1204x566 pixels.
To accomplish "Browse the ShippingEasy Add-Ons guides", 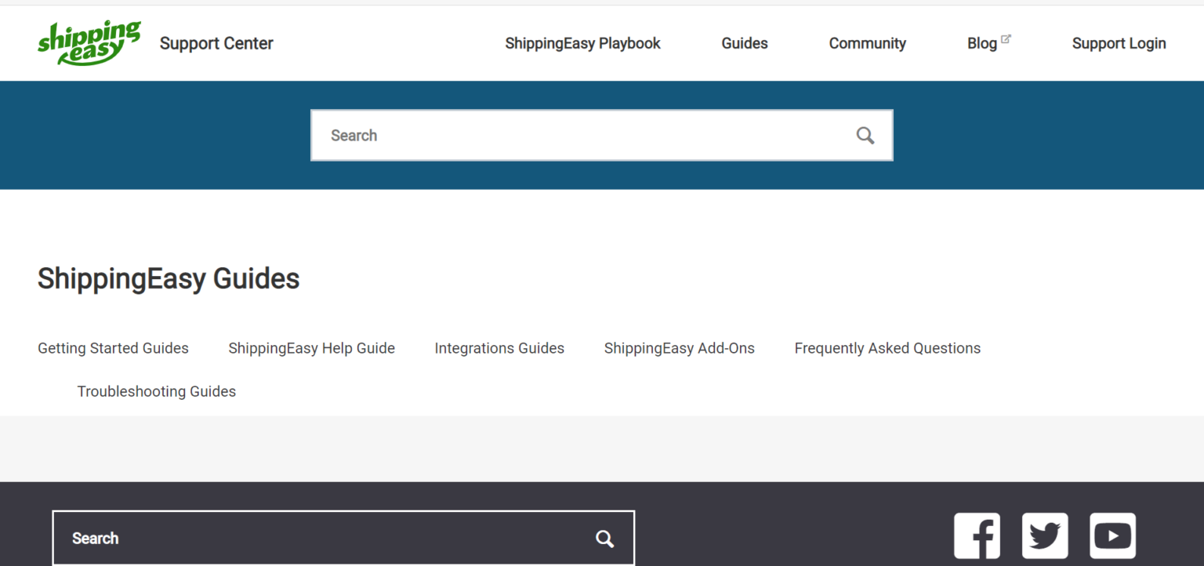I will click(x=679, y=348).
